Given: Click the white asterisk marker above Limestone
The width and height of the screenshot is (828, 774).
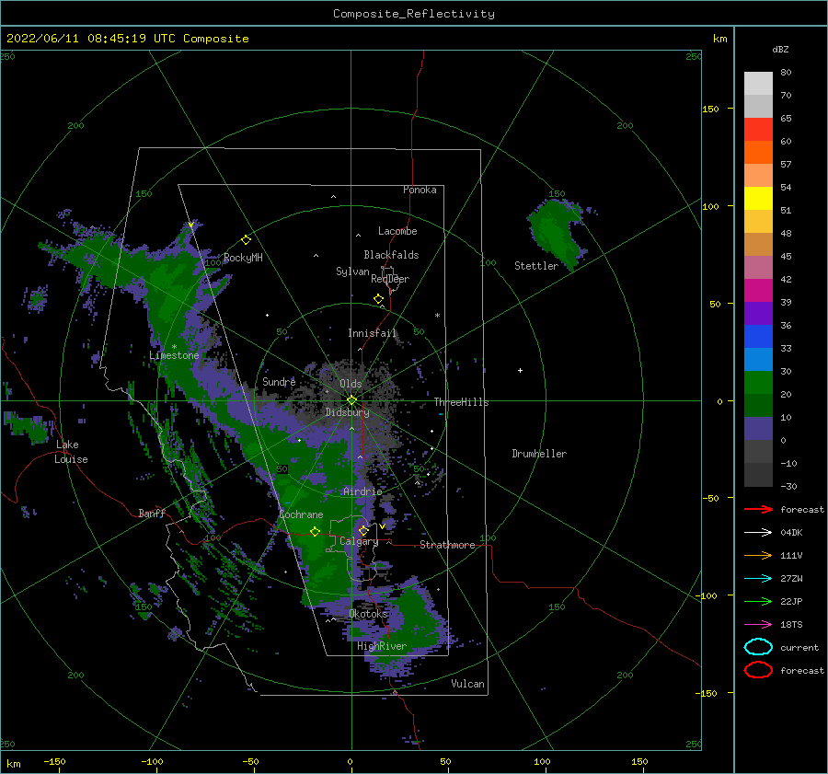Looking at the screenshot, I should point(174,347).
